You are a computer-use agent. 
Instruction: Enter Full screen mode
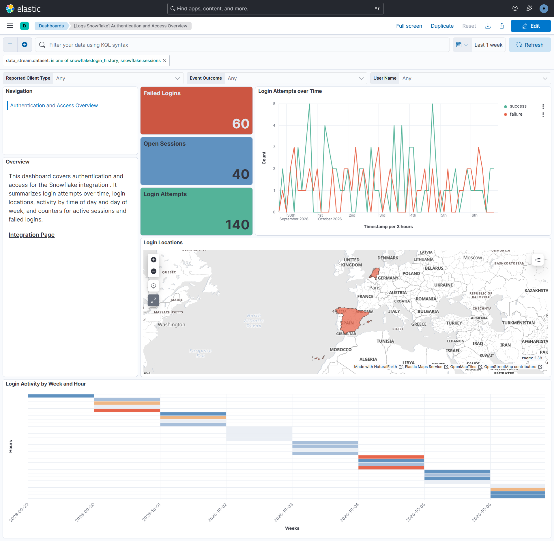pyautogui.click(x=409, y=26)
